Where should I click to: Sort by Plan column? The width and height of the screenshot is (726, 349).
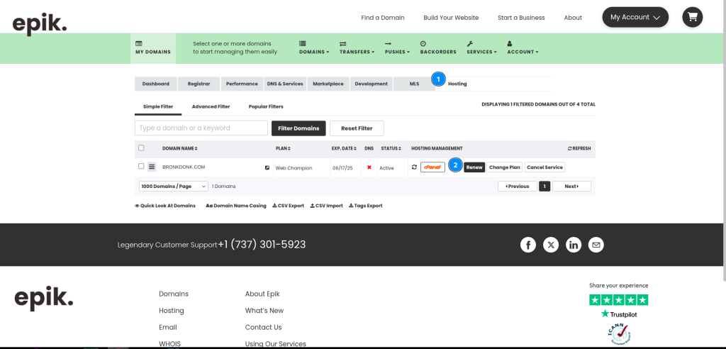pos(283,149)
